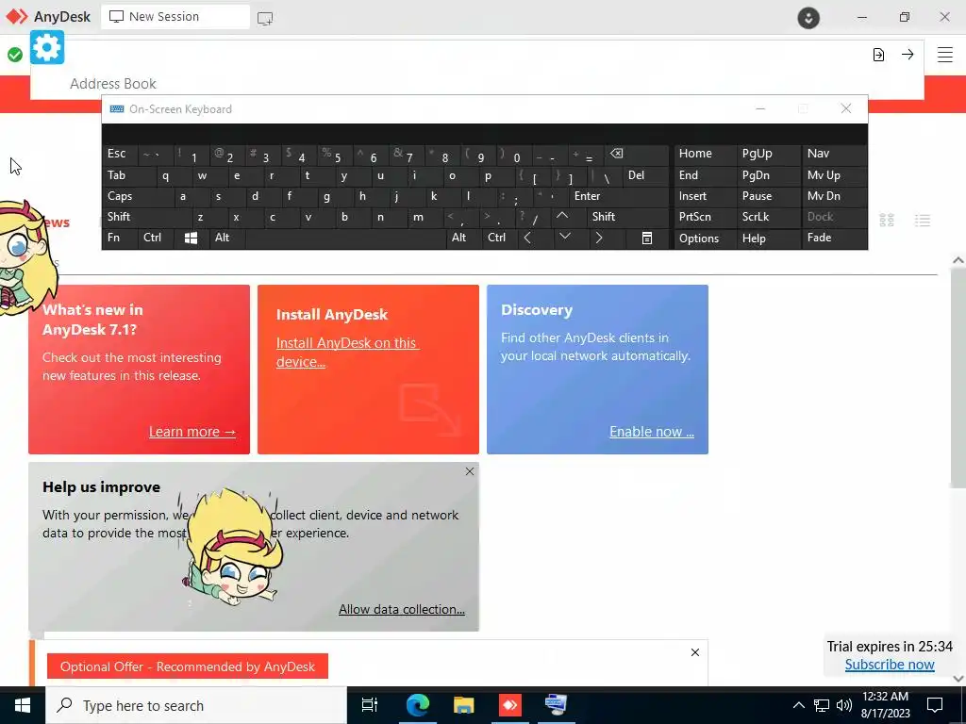Open Task View on the taskbar

pos(370,705)
